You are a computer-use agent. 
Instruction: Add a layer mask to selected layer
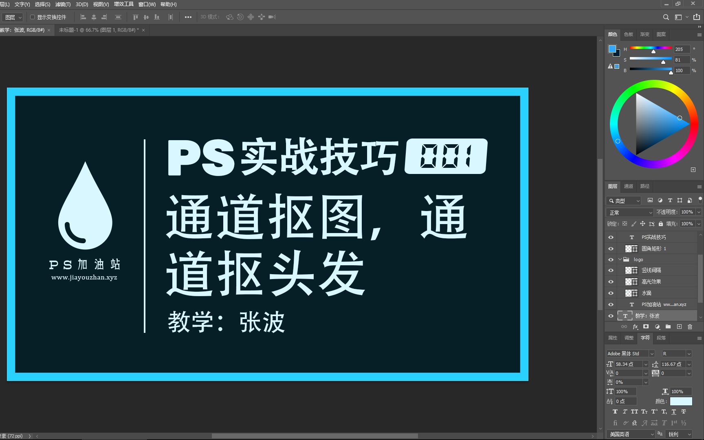click(646, 327)
